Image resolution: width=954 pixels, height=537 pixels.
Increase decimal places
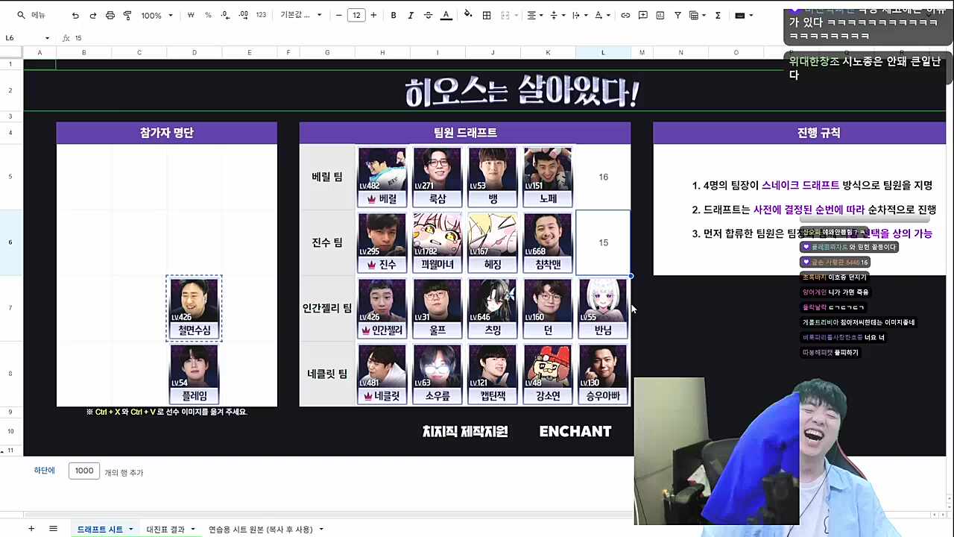click(x=244, y=15)
